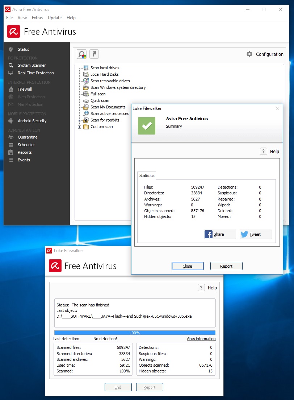
Task: Click the Help question mark in scan window
Action: [201, 288]
